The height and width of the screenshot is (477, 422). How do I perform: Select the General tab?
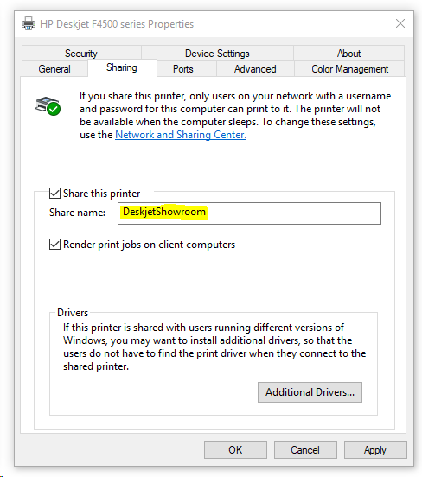54,69
